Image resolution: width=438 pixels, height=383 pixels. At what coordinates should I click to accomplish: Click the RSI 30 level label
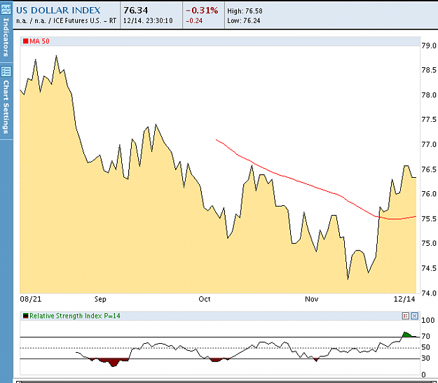pos(425,358)
